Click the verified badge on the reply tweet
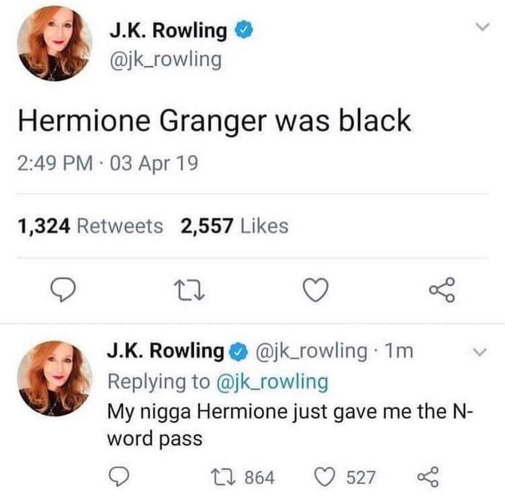The width and height of the screenshot is (505, 497). coord(238,352)
